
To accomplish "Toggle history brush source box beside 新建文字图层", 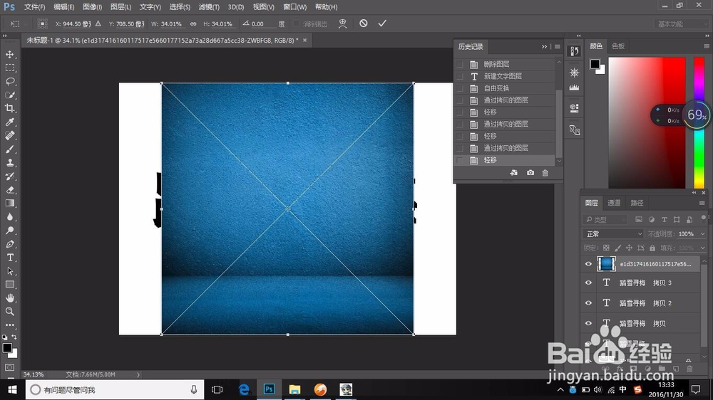I will [460, 76].
